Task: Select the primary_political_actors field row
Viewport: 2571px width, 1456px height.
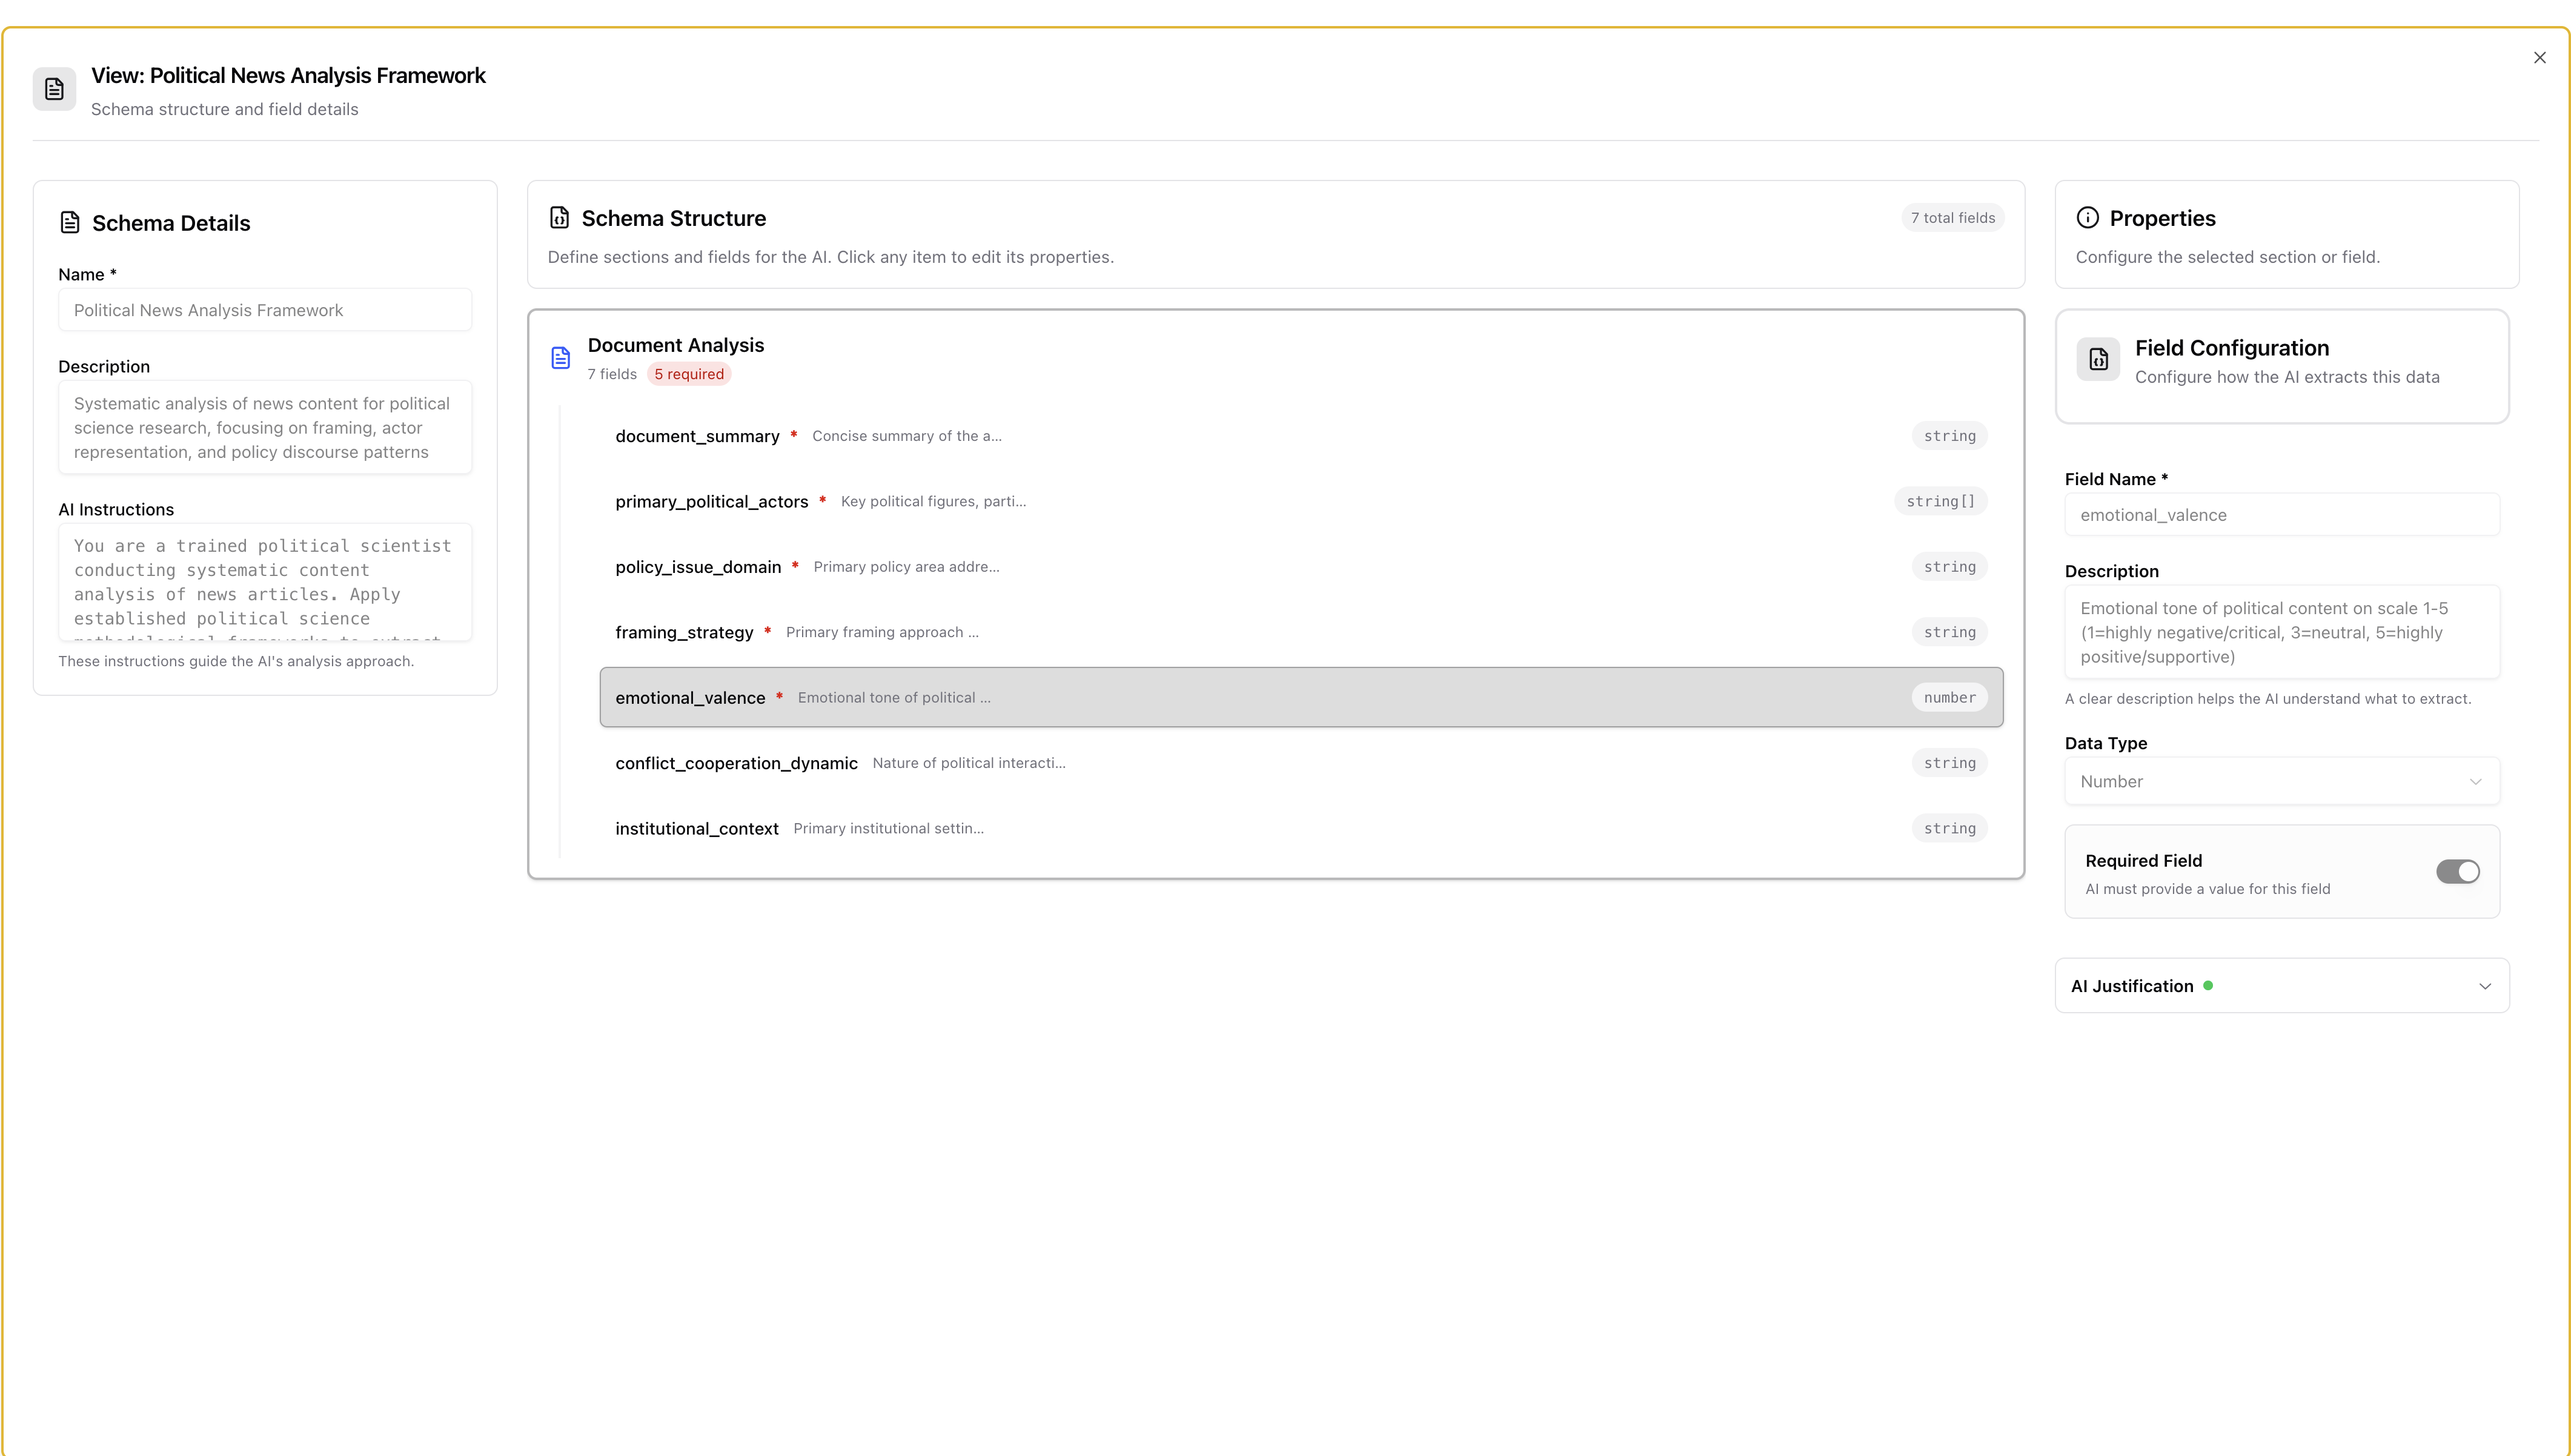Action: tap(1300, 501)
